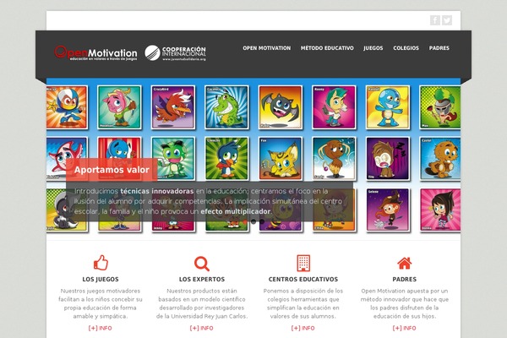This screenshot has width=507, height=338.
Task: Click the Los Expertos heading
Action: pos(202,279)
